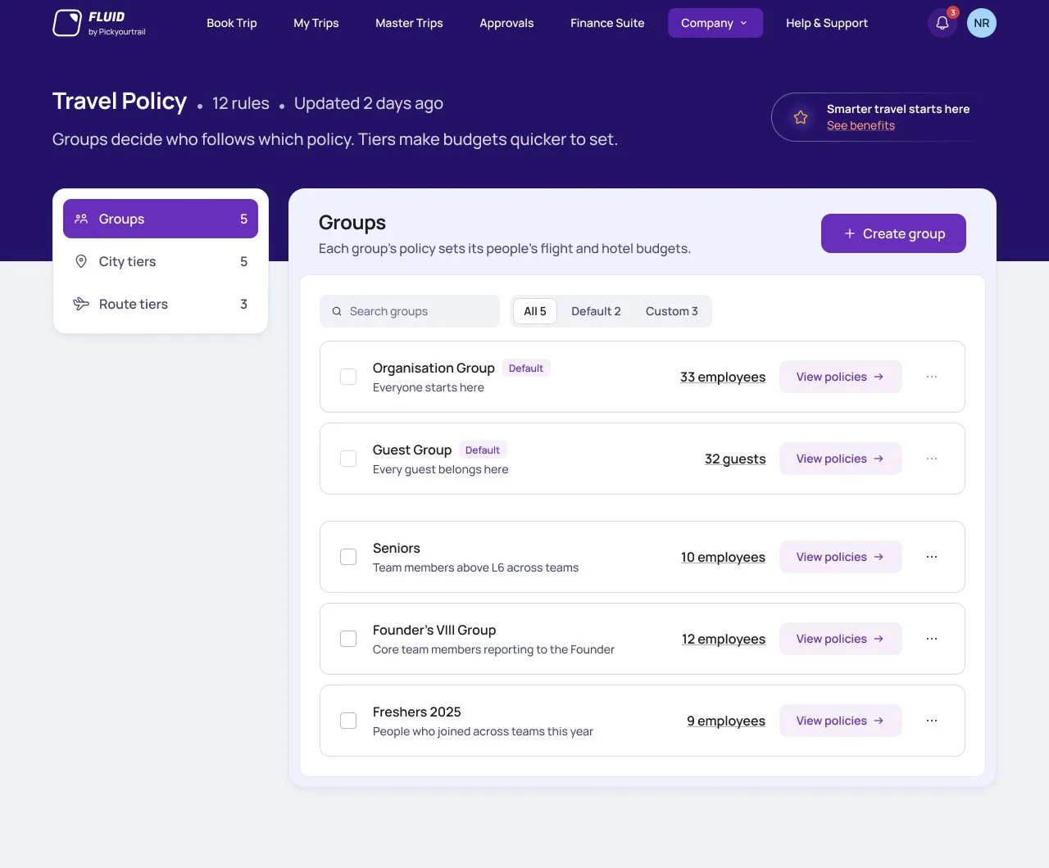Open more options for Freshers 2025
This screenshot has width=1049, height=868.
(x=932, y=721)
